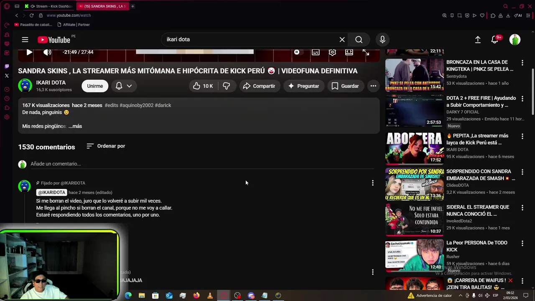
Task: Open the YouTube notifications bell
Action: point(494,40)
